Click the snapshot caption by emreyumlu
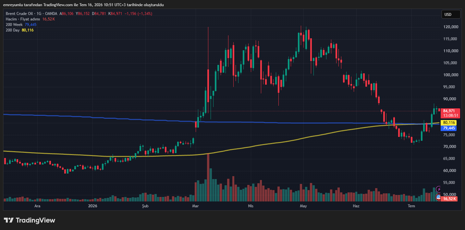The image size is (465, 230). 84,5
